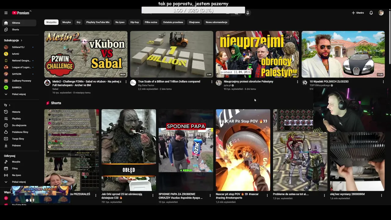This screenshot has height=220, width=391.
Task: Click the YouTube Premium logo
Action: (x=21, y=13)
